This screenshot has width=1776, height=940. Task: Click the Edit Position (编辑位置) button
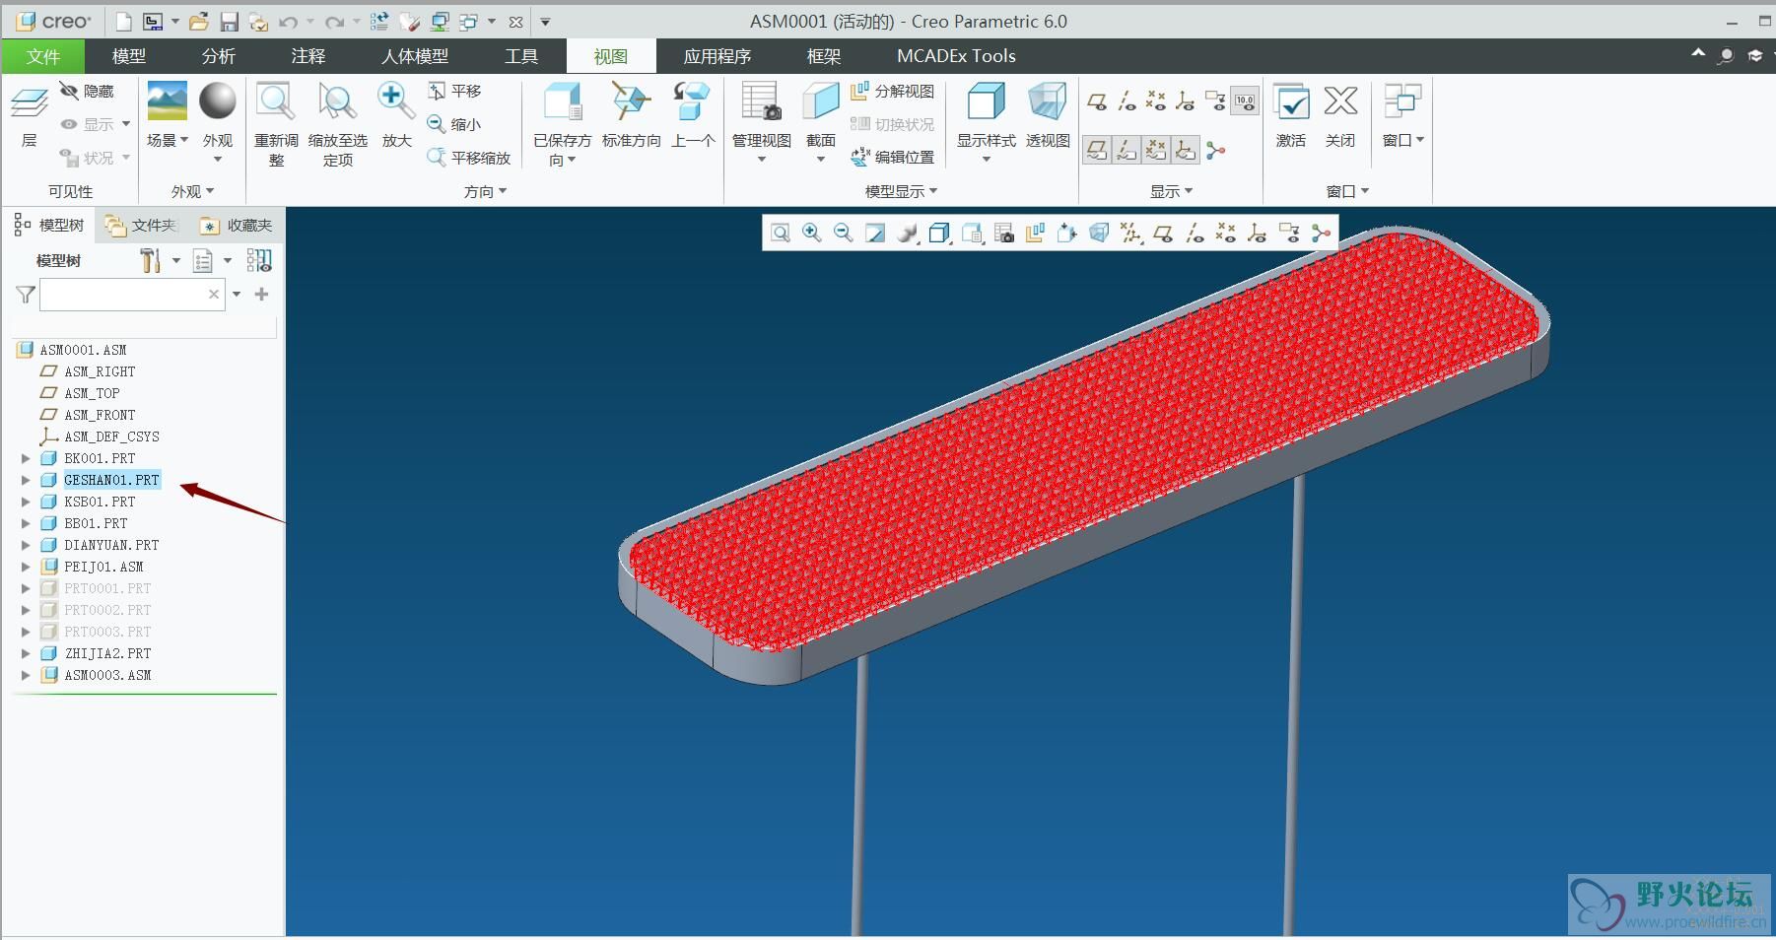pos(892,157)
